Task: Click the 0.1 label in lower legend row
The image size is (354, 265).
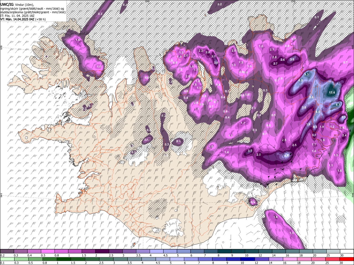Action: point(2,263)
